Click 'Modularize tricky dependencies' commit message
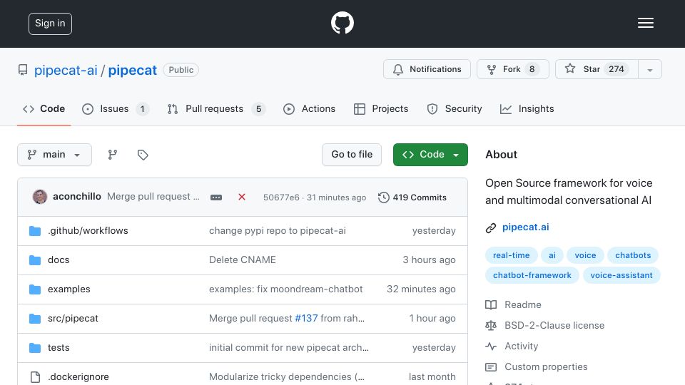This screenshot has width=685, height=385. pyautogui.click(x=287, y=376)
